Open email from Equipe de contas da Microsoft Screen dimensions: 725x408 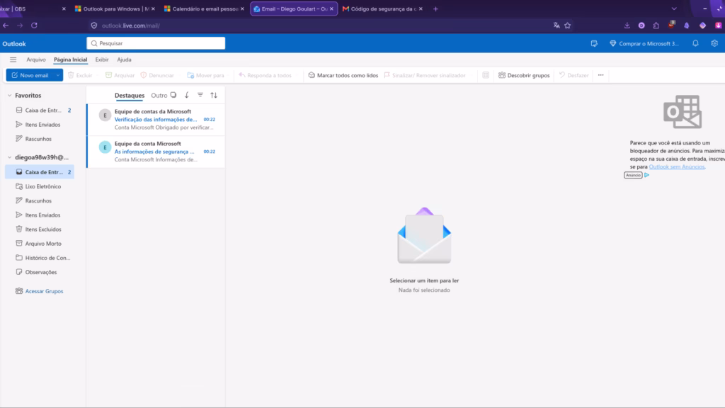click(x=156, y=119)
